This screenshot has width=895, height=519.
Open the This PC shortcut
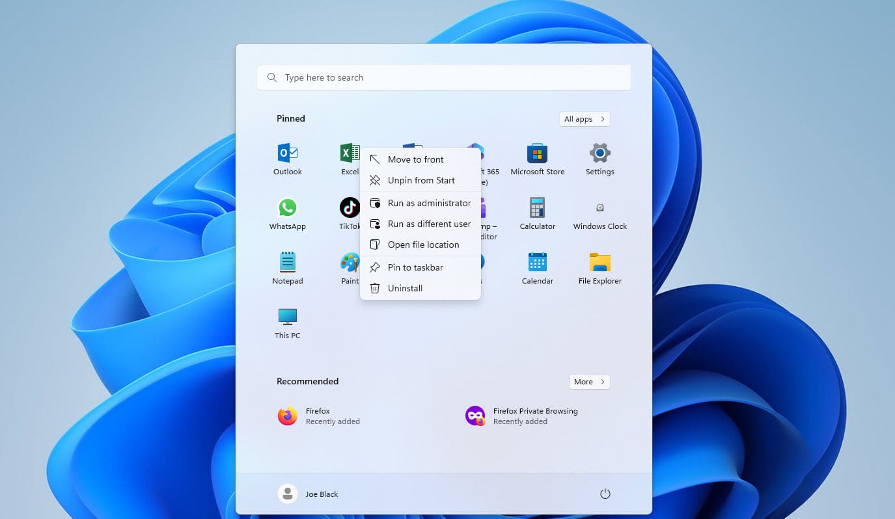(x=288, y=323)
